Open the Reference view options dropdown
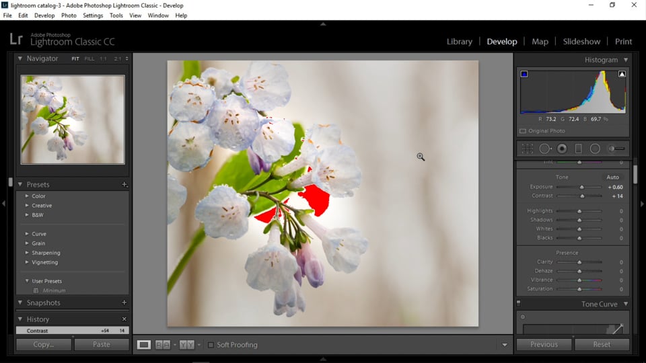The image size is (646, 363). [x=175, y=345]
